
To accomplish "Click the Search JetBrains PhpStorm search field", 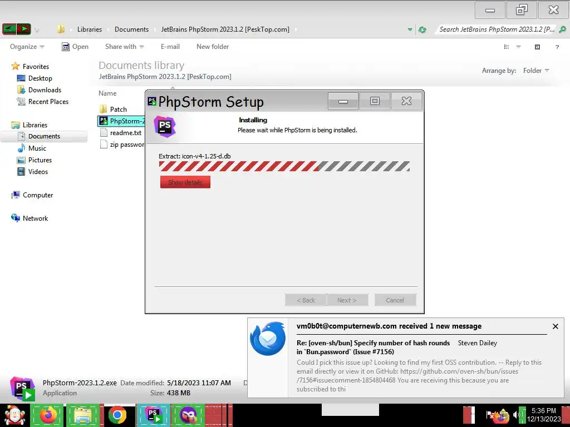I will pos(496,29).
